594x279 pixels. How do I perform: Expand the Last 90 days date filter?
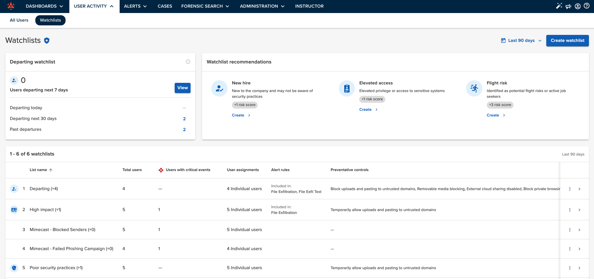tap(521, 41)
